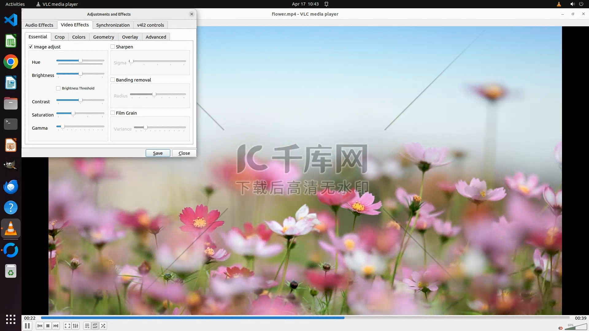Open the Colors sub-tab

tap(79, 37)
